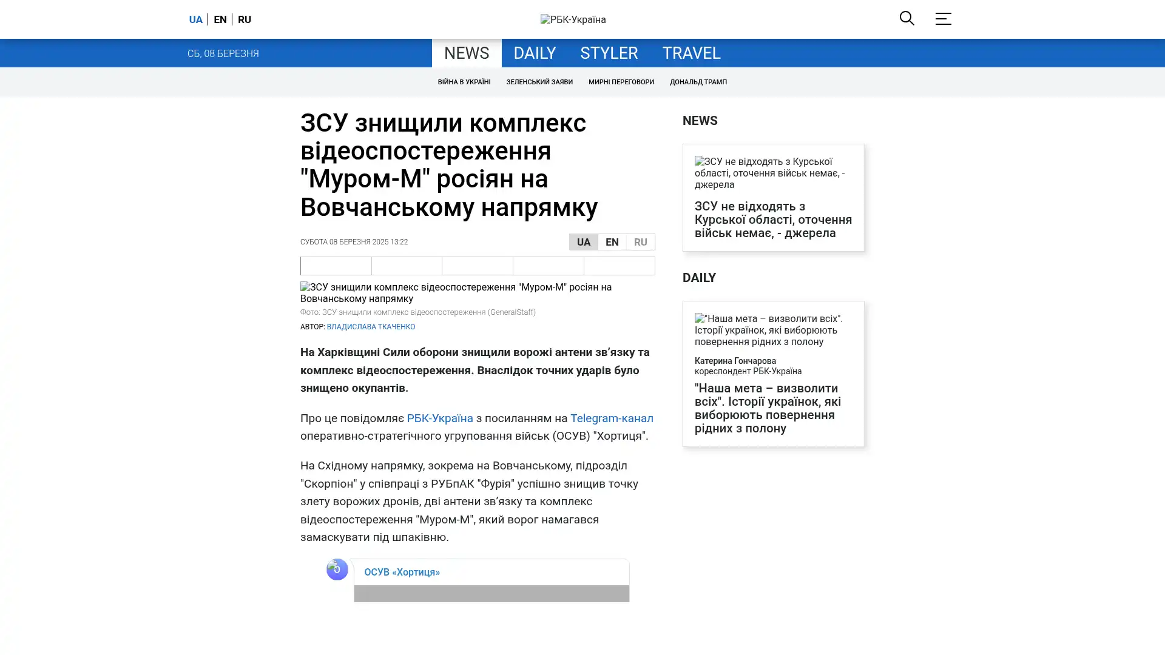Click the ОСУВ Хортиця channel avatar
Image resolution: width=1165 pixels, height=655 pixels.
(337, 569)
